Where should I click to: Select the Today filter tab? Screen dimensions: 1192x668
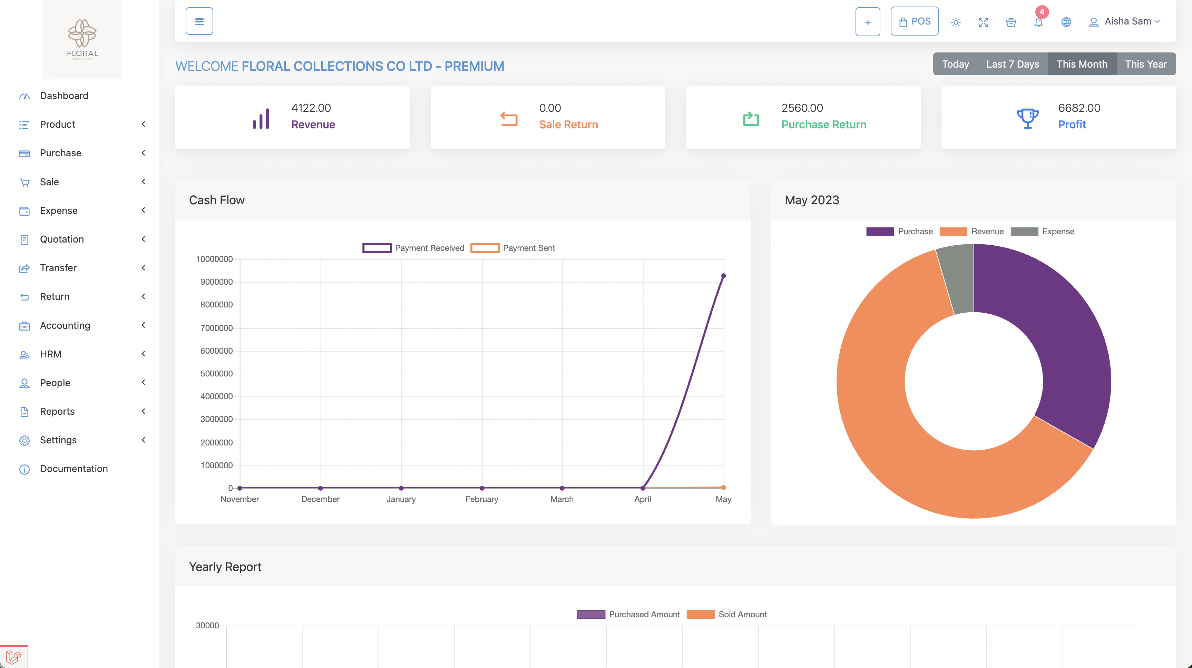tap(955, 64)
